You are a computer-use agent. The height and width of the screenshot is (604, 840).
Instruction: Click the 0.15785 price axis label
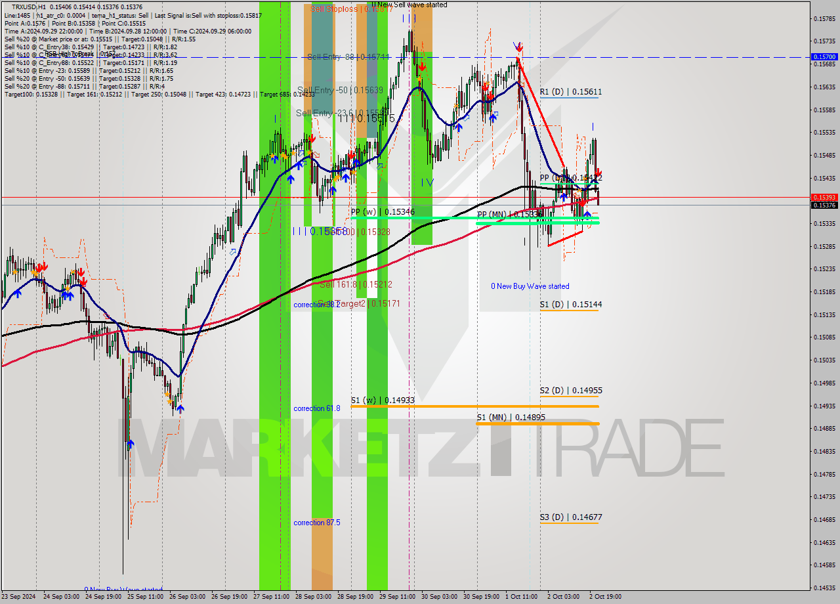coord(824,18)
